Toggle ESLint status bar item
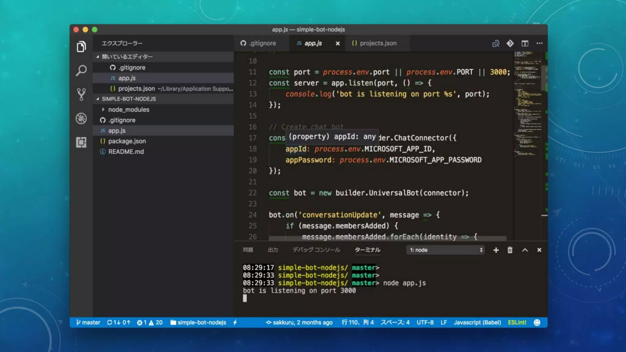The width and height of the screenshot is (626, 352). pos(517,323)
